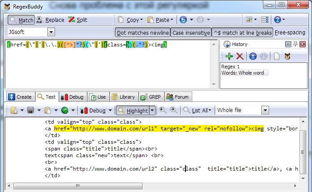Toggle the Highlight matches button
Image resolution: width=312 pixels, height=192 pixels.
pyautogui.click(x=133, y=110)
